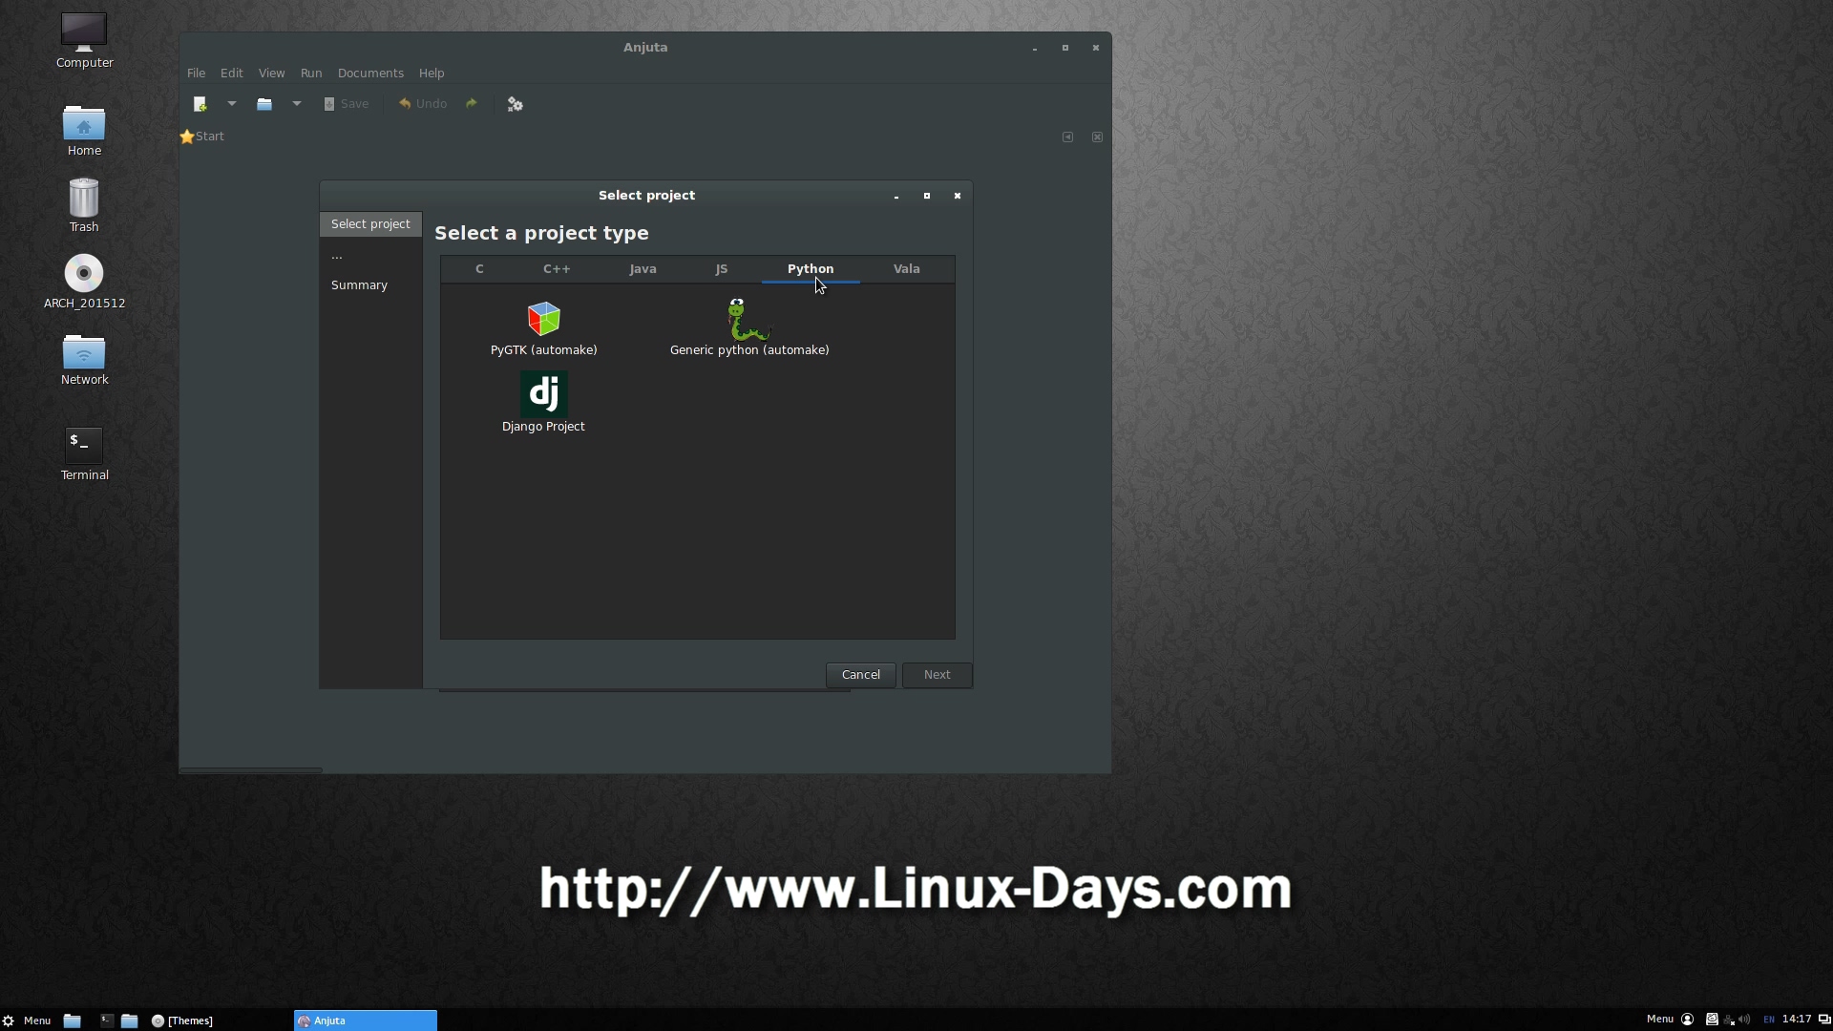Open the Network desktop icon
The height and width of the screenshot is (1031, 1833).
click(84, 359)
